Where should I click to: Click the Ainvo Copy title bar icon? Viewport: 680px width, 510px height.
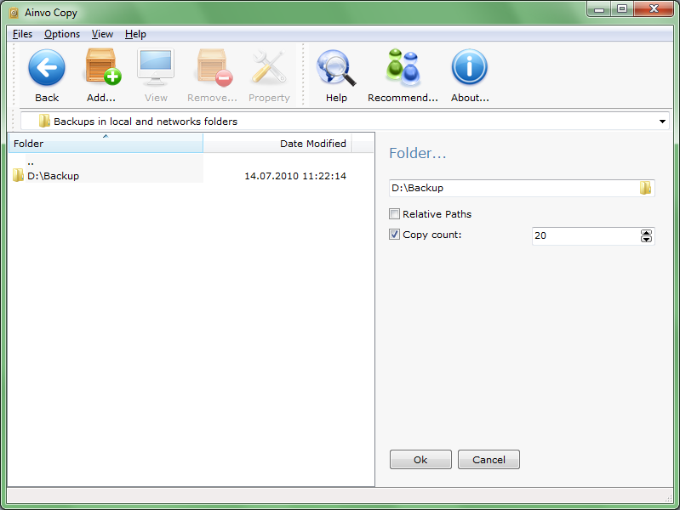[14, 13]
